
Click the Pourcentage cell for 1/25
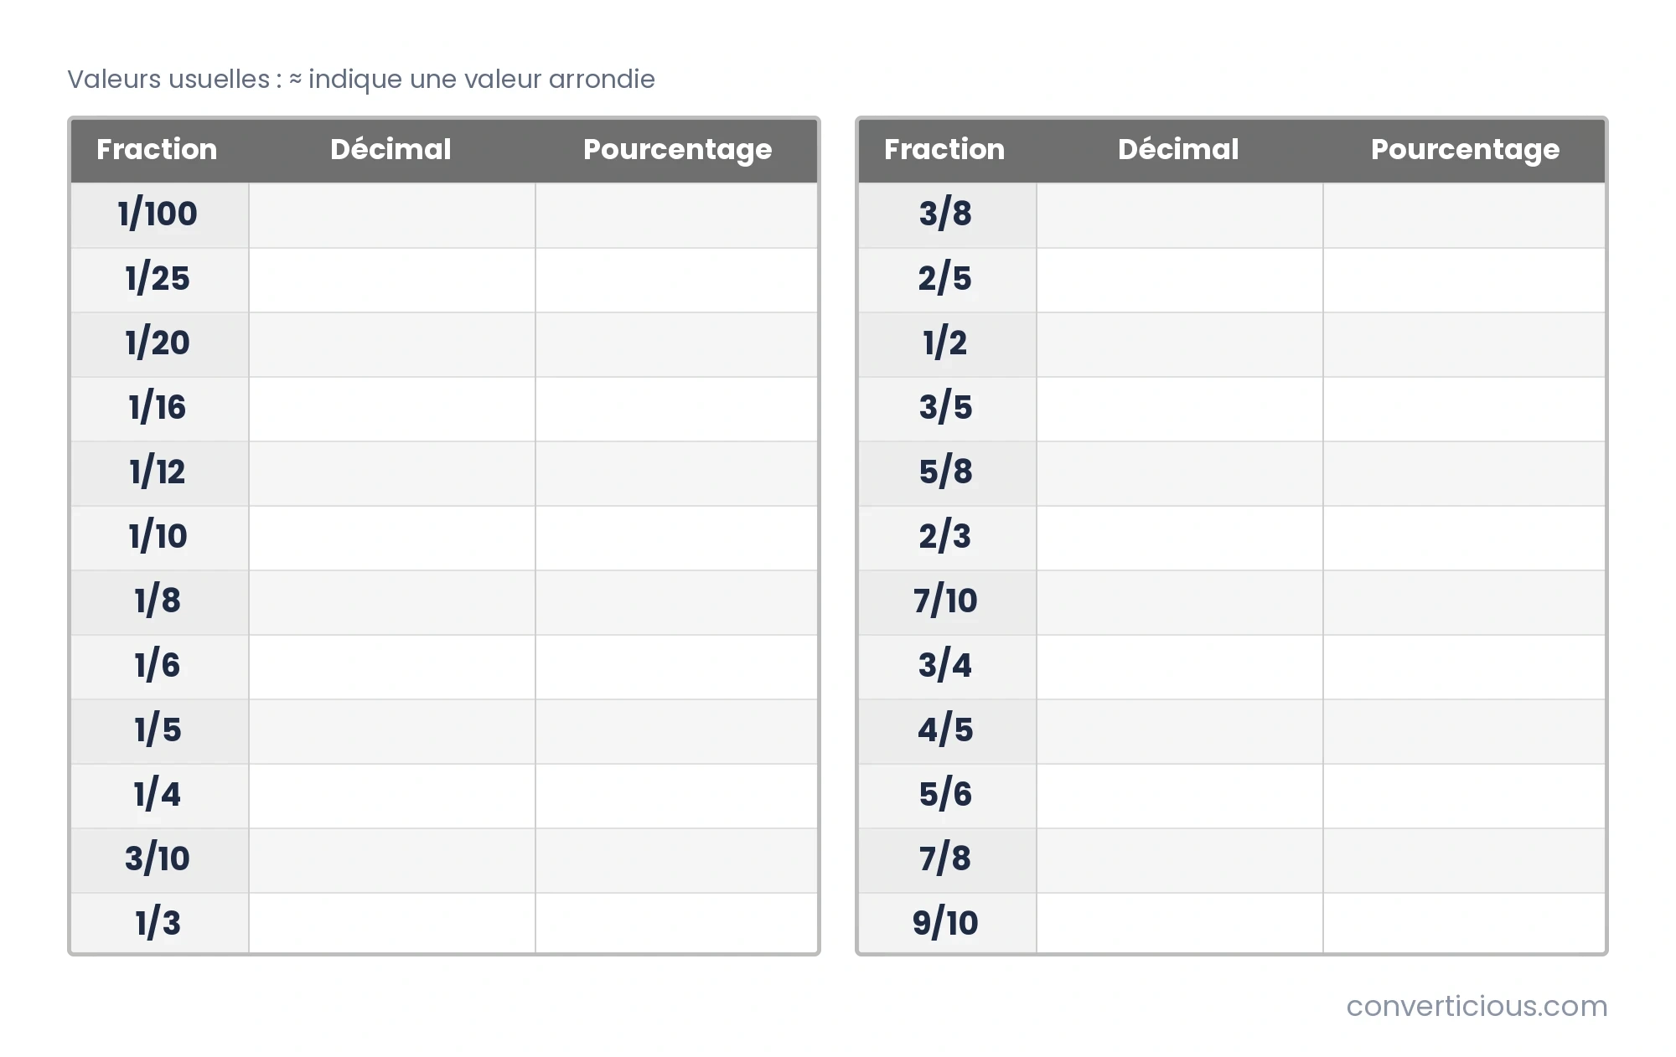point(676,280)
